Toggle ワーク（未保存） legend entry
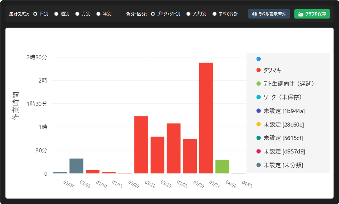 tap(283, 97)
